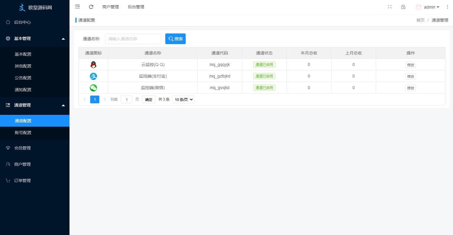This screenshot has height=235, width=453.
Task: Focus the 通道名称 search input field
Action: [133, 39]
